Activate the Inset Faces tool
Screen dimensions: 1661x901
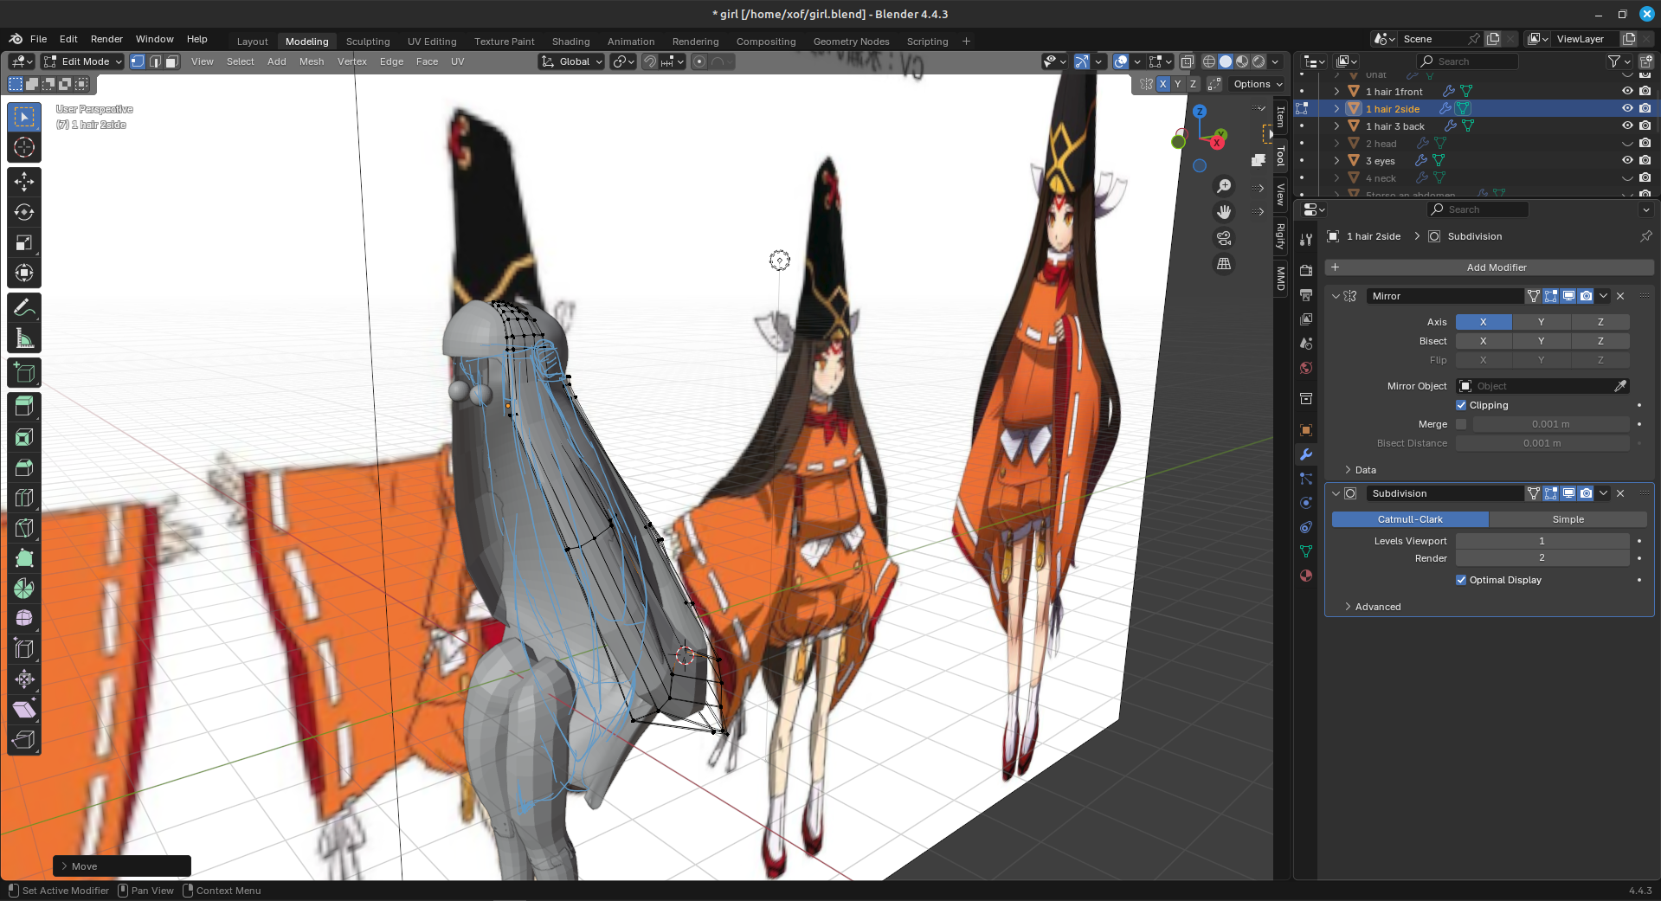coord(24,437)
